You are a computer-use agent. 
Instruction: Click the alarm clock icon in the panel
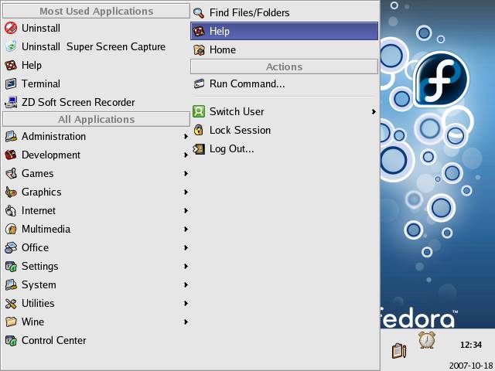[x=426, y=340]
